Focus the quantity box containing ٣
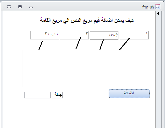This screenshot has height=128, width=165. pyautogui.click(x=74, y=35)
